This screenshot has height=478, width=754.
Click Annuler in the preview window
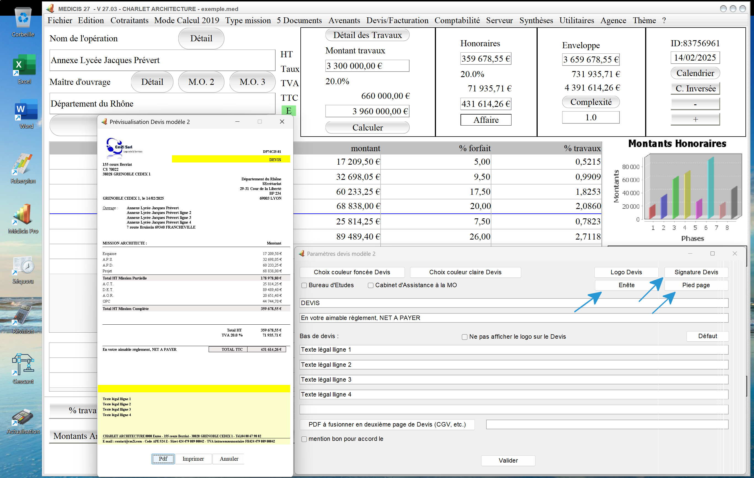click(x=229, y=459)
